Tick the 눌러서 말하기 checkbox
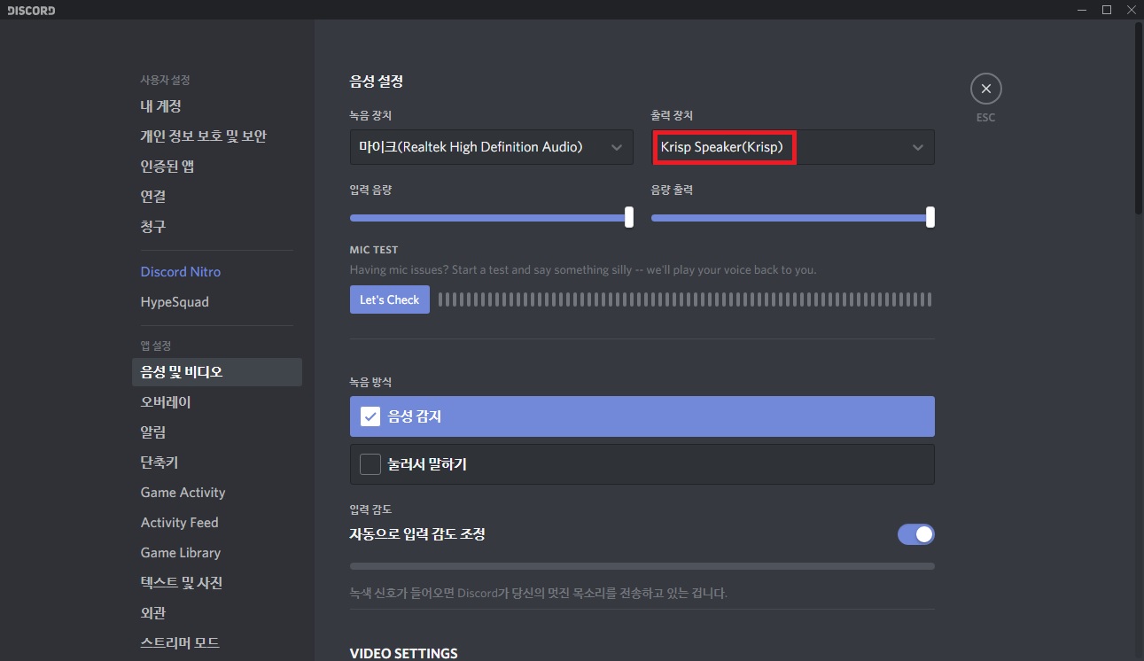 pyautogui.click(x=370, y=464)
